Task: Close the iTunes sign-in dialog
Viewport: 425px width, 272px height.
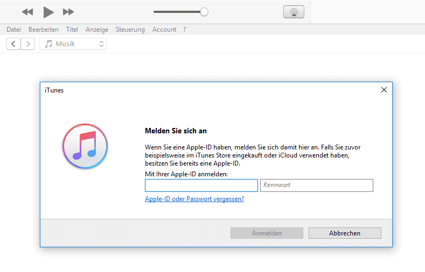Action: coord(384,90)
